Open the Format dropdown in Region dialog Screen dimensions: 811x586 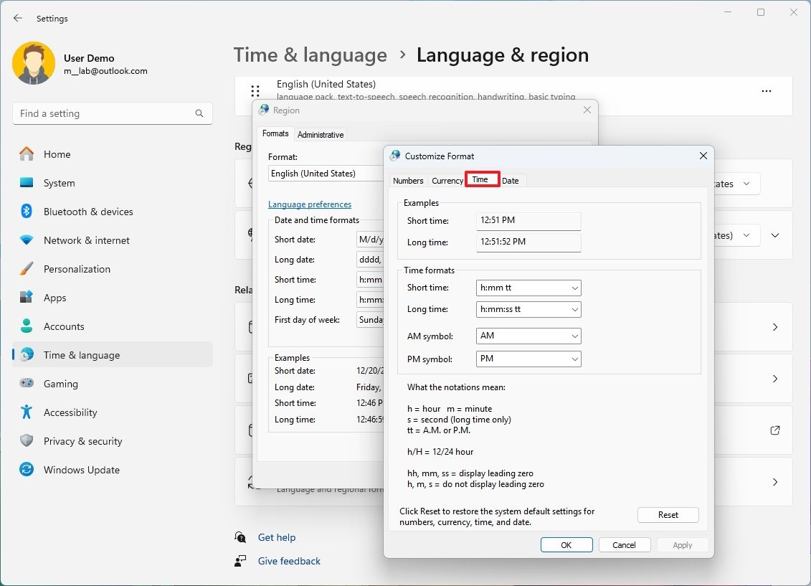(x=325, y=173)
